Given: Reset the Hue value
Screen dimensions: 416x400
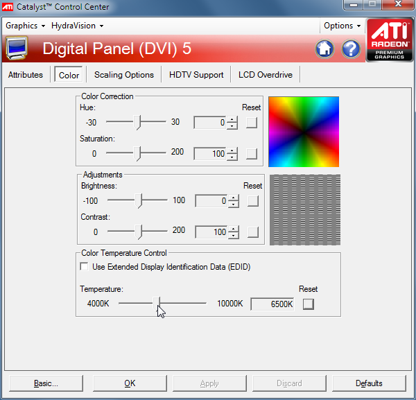Looking at the screenshot, I should tap(252, 123).
